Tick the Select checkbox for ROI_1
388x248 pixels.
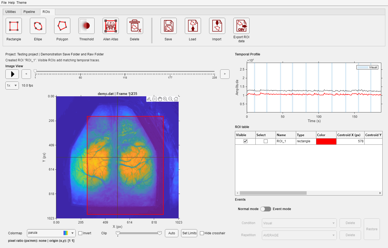pyautogui.click(x=266, y=141)
